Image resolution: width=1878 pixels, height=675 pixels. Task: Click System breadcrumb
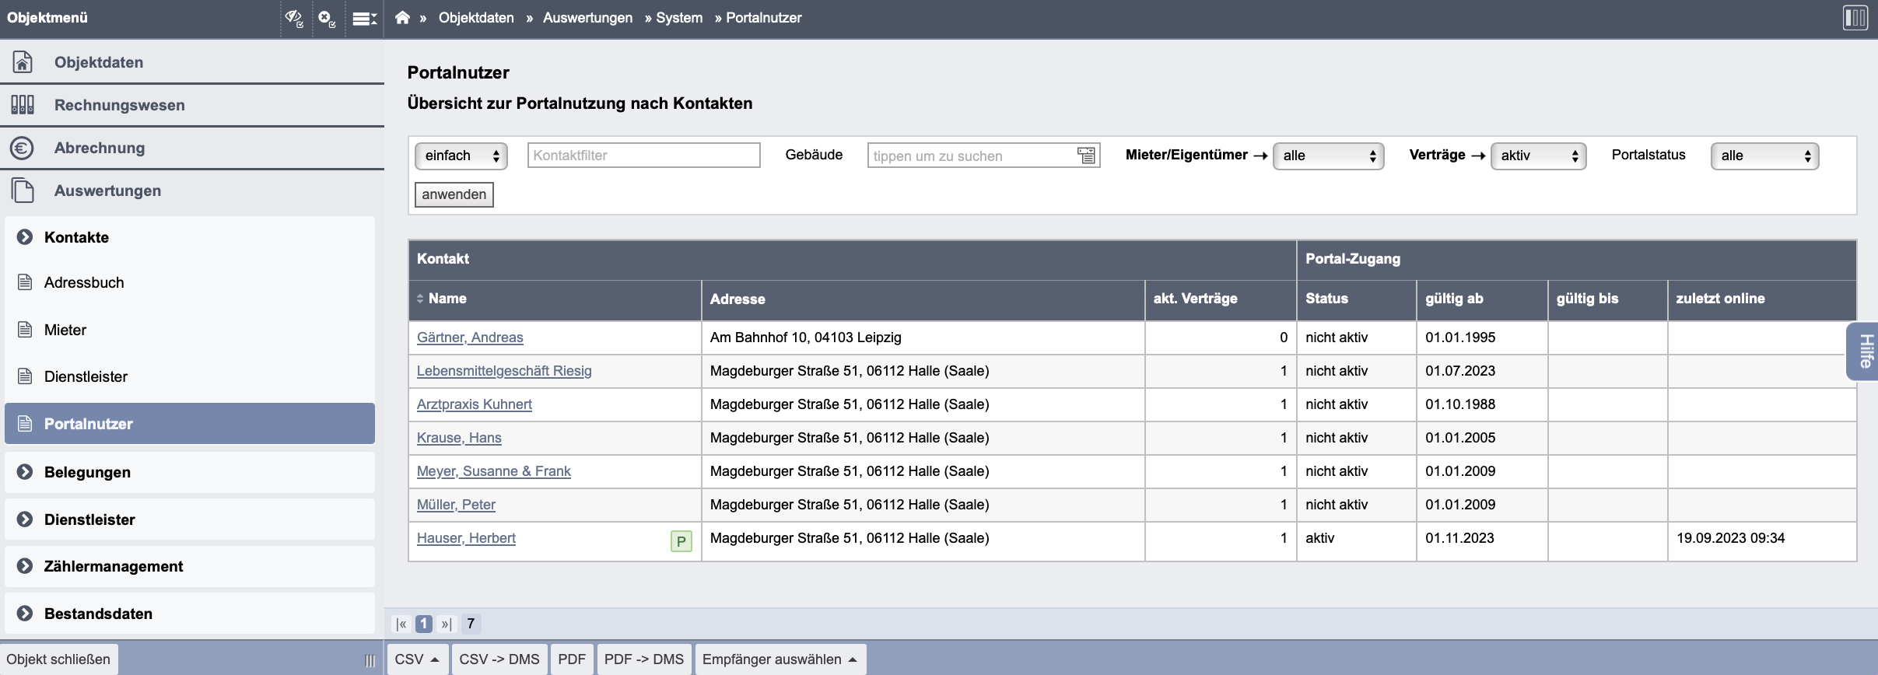click(x=679, y=18)
